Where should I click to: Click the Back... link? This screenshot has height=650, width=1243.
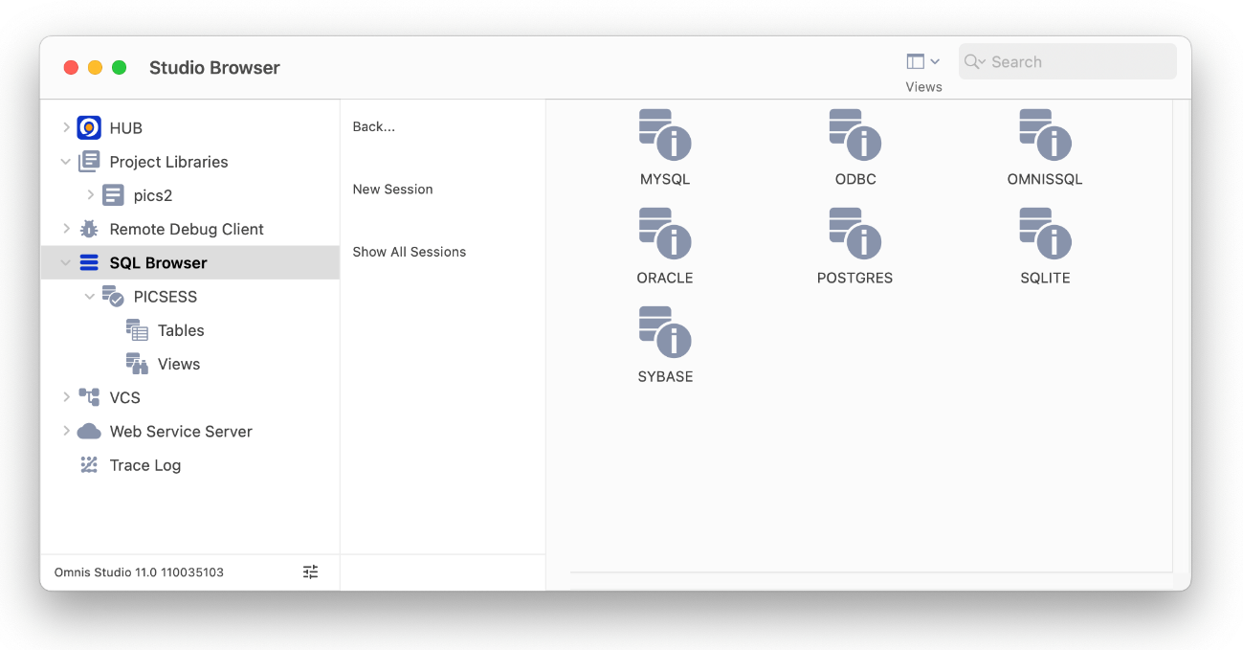[x=373, y=126]
